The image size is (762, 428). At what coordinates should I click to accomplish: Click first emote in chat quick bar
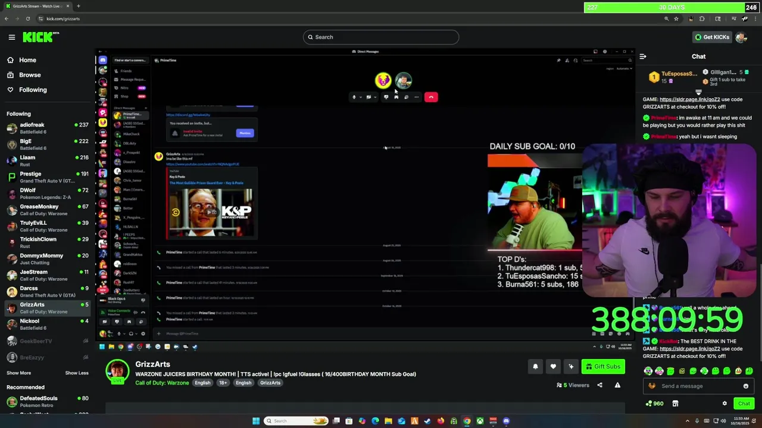coord(648,371)
